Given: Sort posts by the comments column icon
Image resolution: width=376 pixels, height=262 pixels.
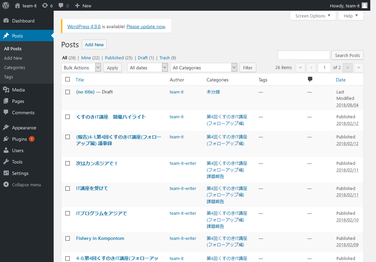Looking at the screenshot, I should click(310, 79).
